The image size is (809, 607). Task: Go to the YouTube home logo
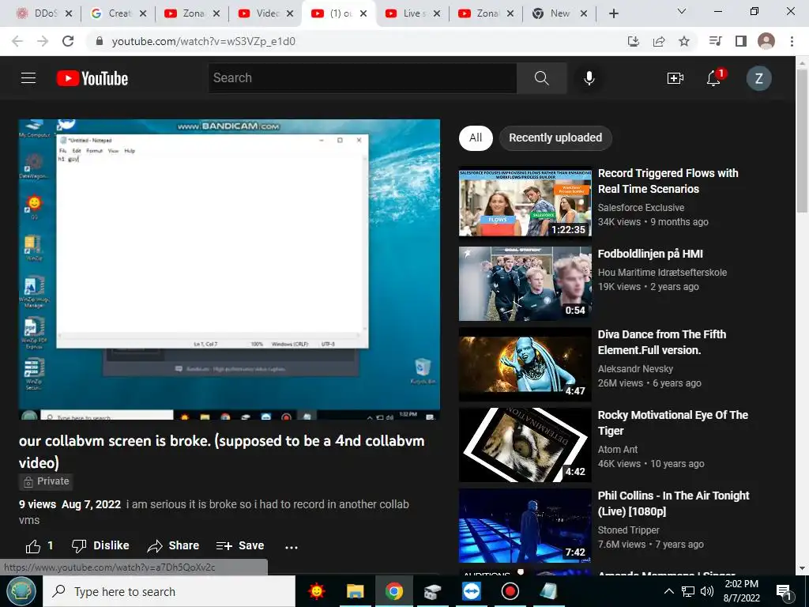coord(92,78)
